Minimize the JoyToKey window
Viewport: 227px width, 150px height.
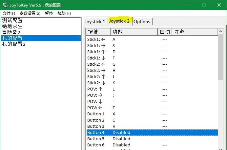[189, 5]
